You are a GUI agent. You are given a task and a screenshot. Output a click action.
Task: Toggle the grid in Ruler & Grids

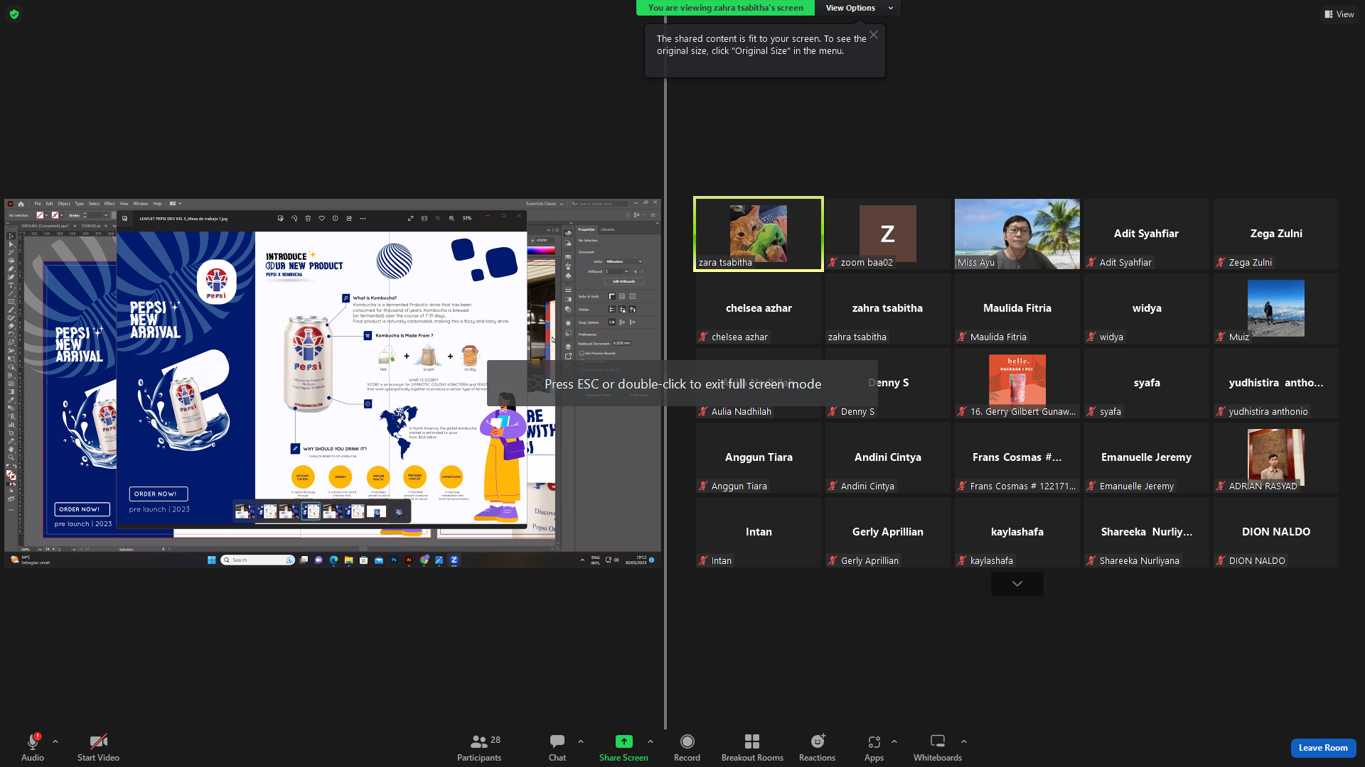coord(622,297)
